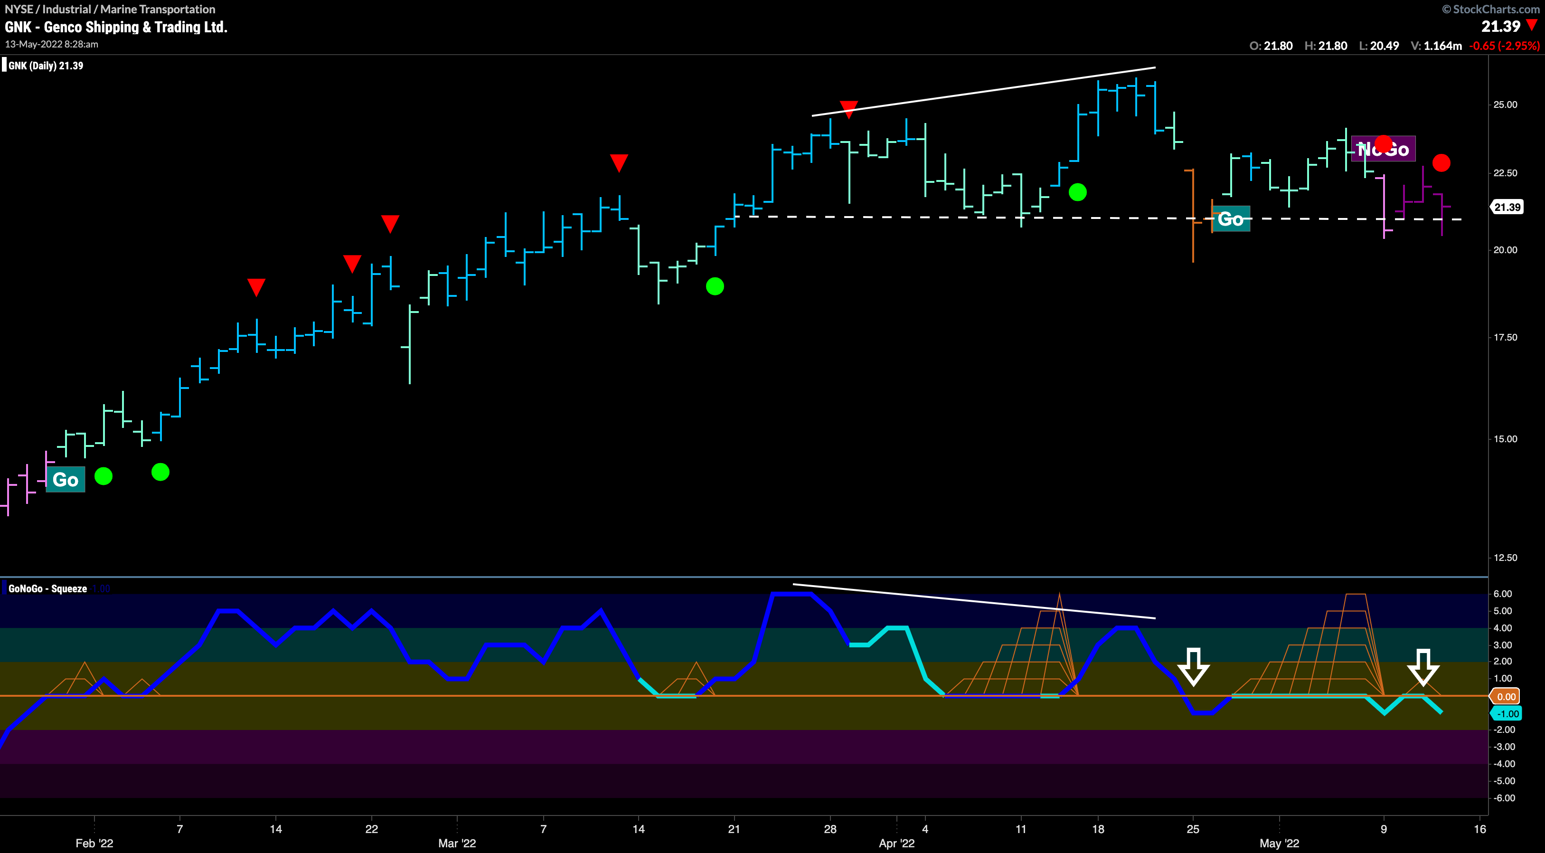This screenshot has width=1545, height=853.
Task: Click the H: 21.80 high value
Action: pos(1326,46)
